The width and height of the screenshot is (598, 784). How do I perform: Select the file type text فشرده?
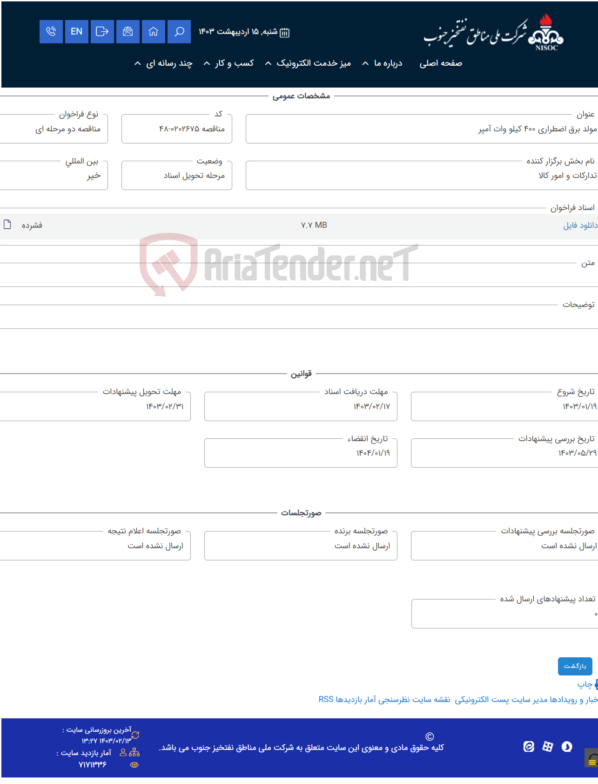32,225
